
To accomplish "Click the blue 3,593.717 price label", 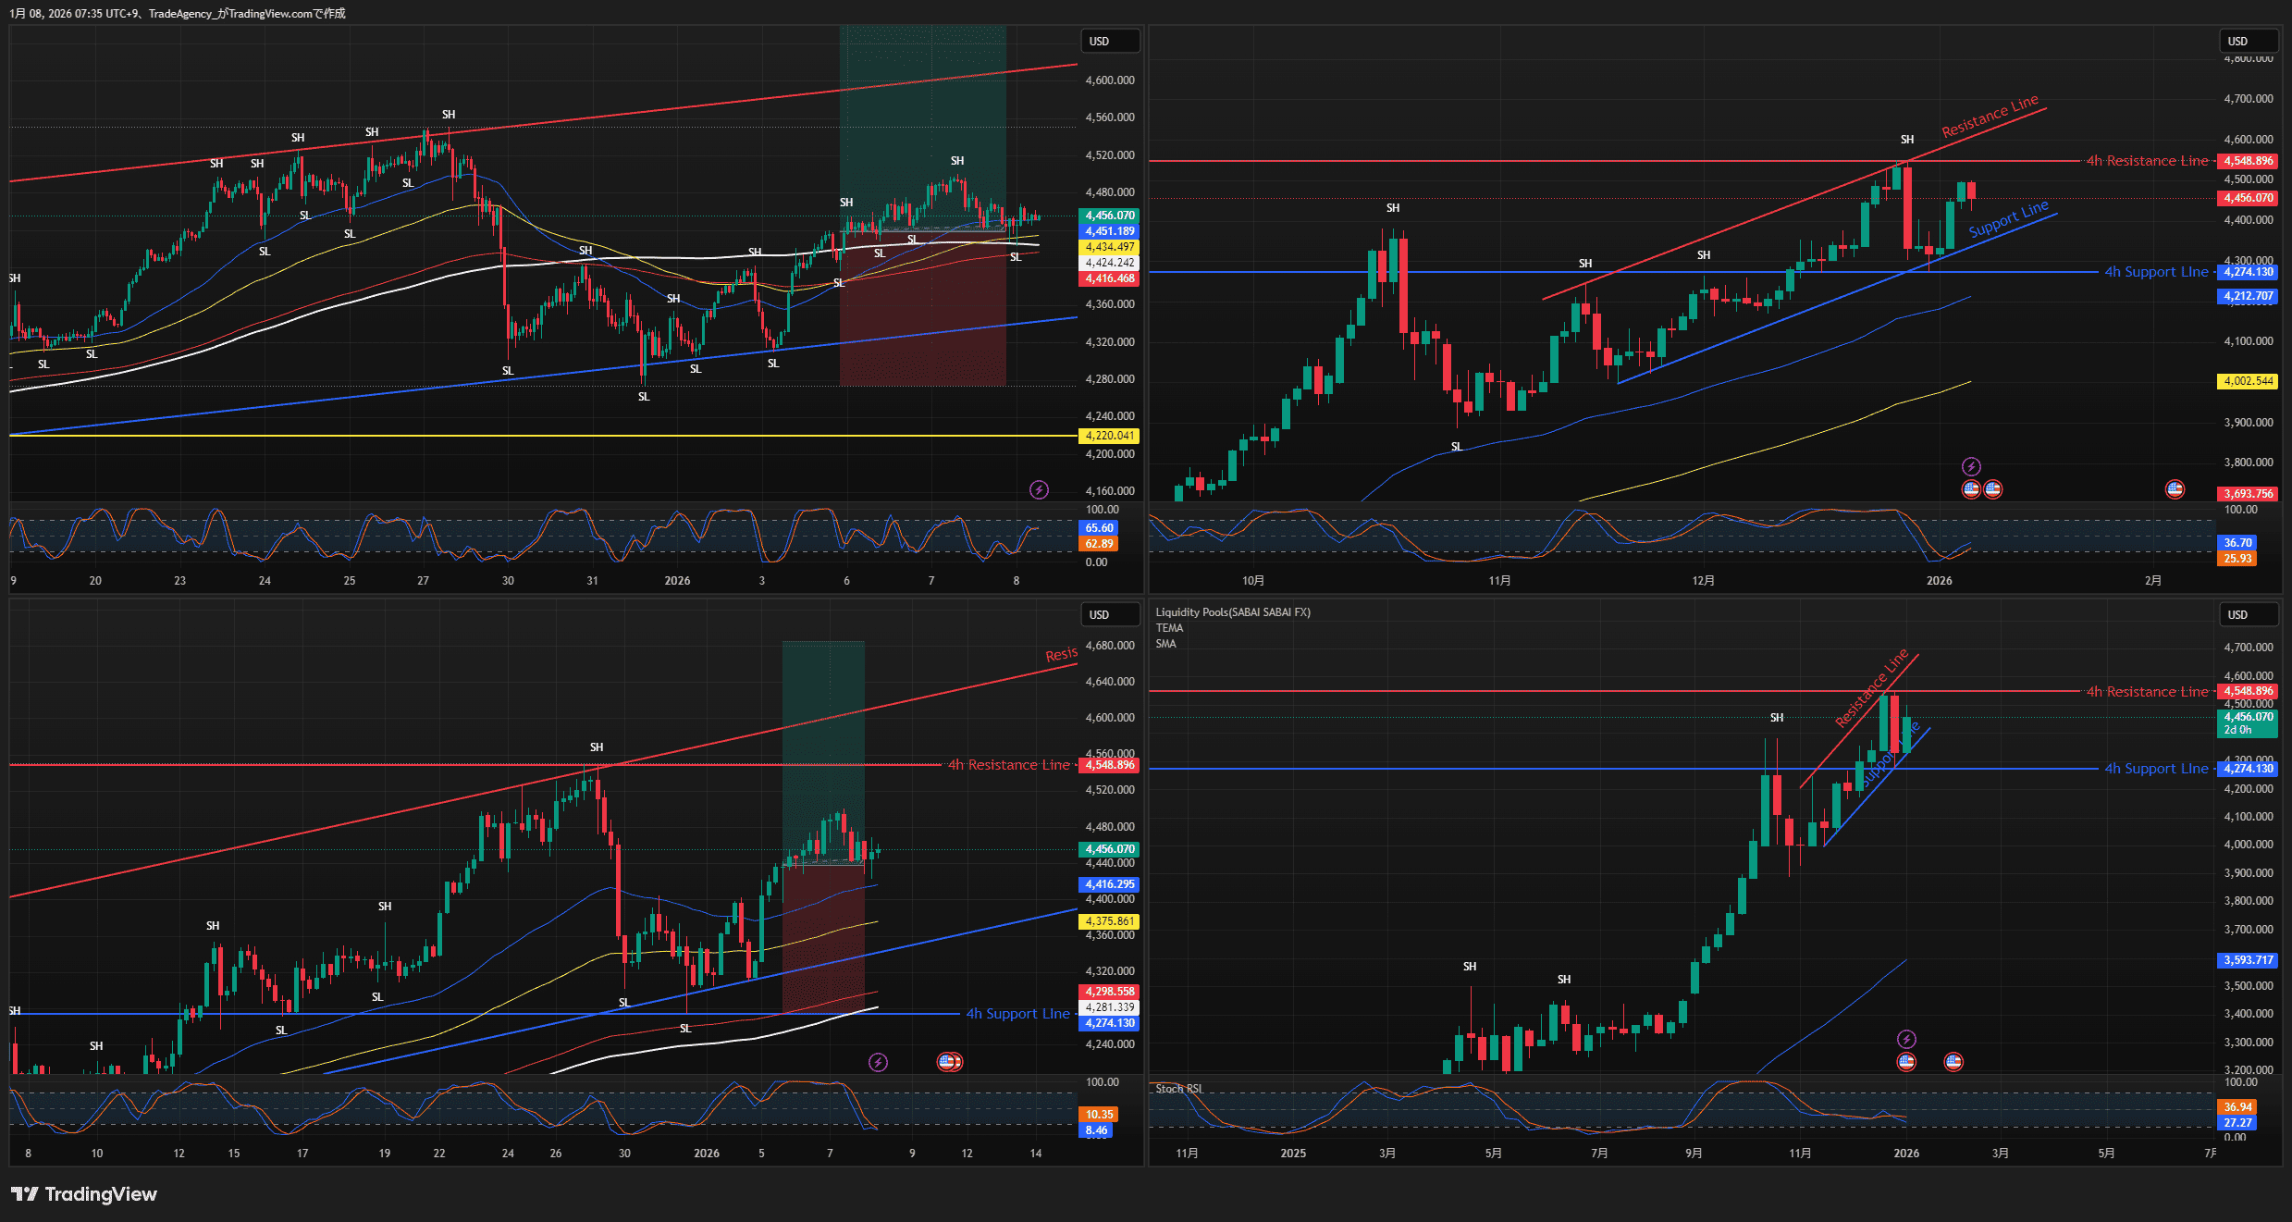I will [2248, 960].
